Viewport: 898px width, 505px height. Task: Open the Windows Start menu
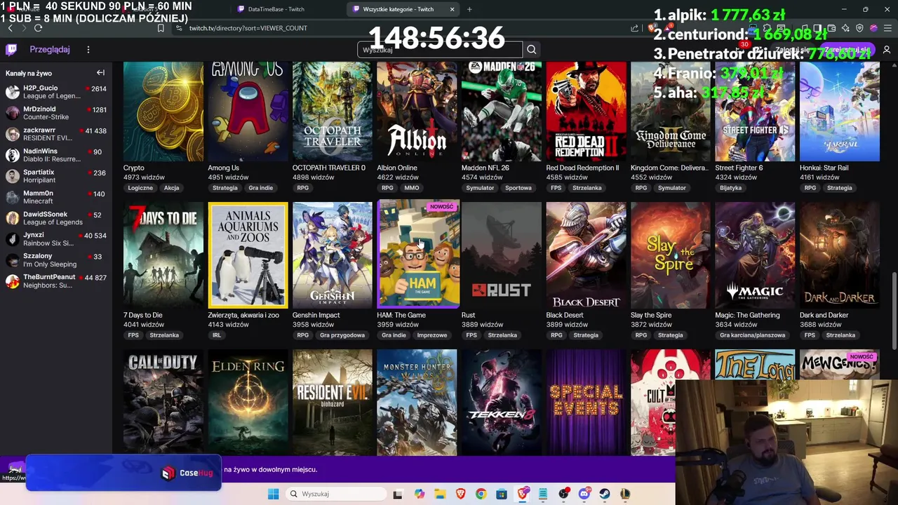(273, 494)
